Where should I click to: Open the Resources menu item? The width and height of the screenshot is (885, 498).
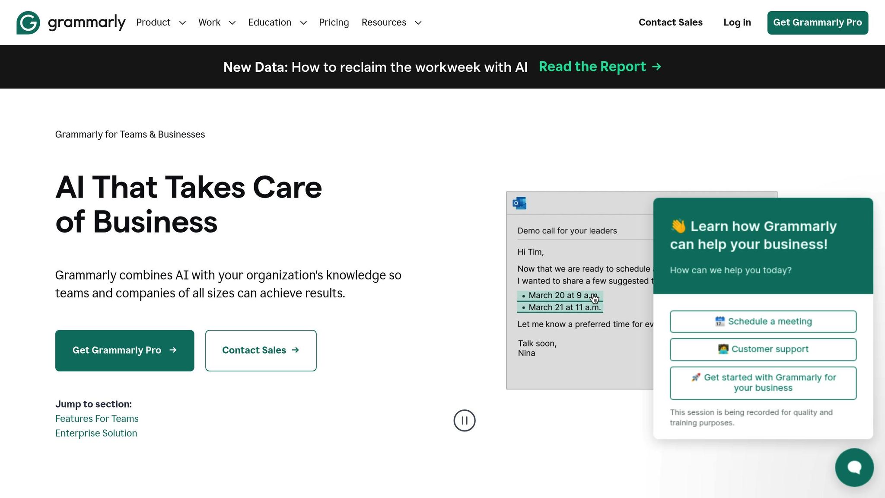tap(384, 22)
